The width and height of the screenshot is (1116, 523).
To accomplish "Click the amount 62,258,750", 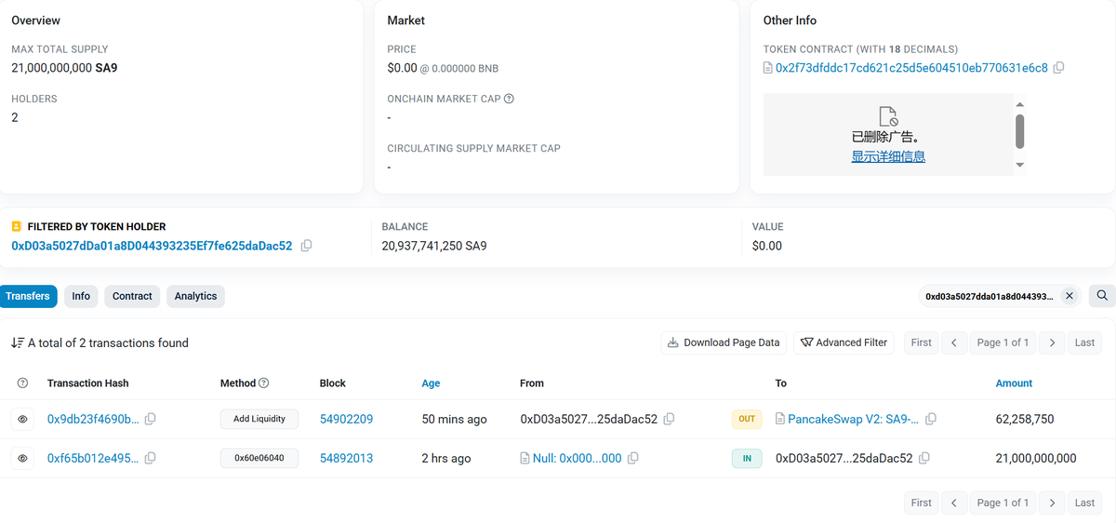I will click(1025, 419).
